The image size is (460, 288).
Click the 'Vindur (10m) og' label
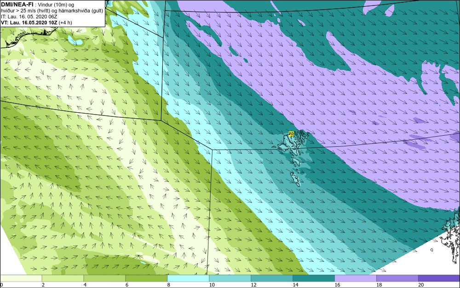click(x=56, y=5)
